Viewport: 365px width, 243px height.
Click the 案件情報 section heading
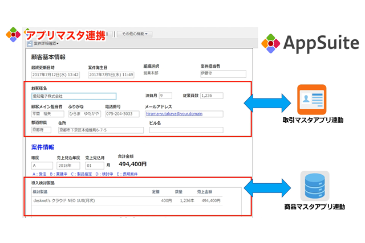43,147
